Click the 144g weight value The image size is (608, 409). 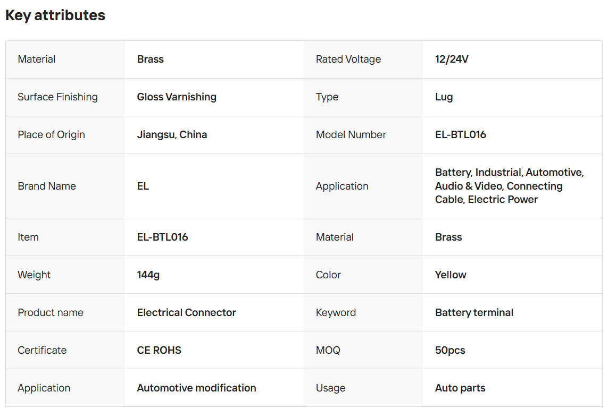148,275
